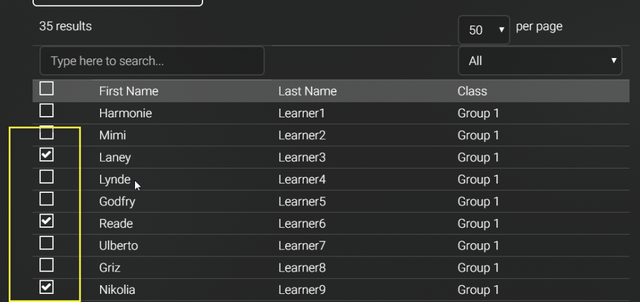This screenshot has height=302, width=640.
Task: Tick the checkbox for Harmonie
Action: tap(46, 110)
